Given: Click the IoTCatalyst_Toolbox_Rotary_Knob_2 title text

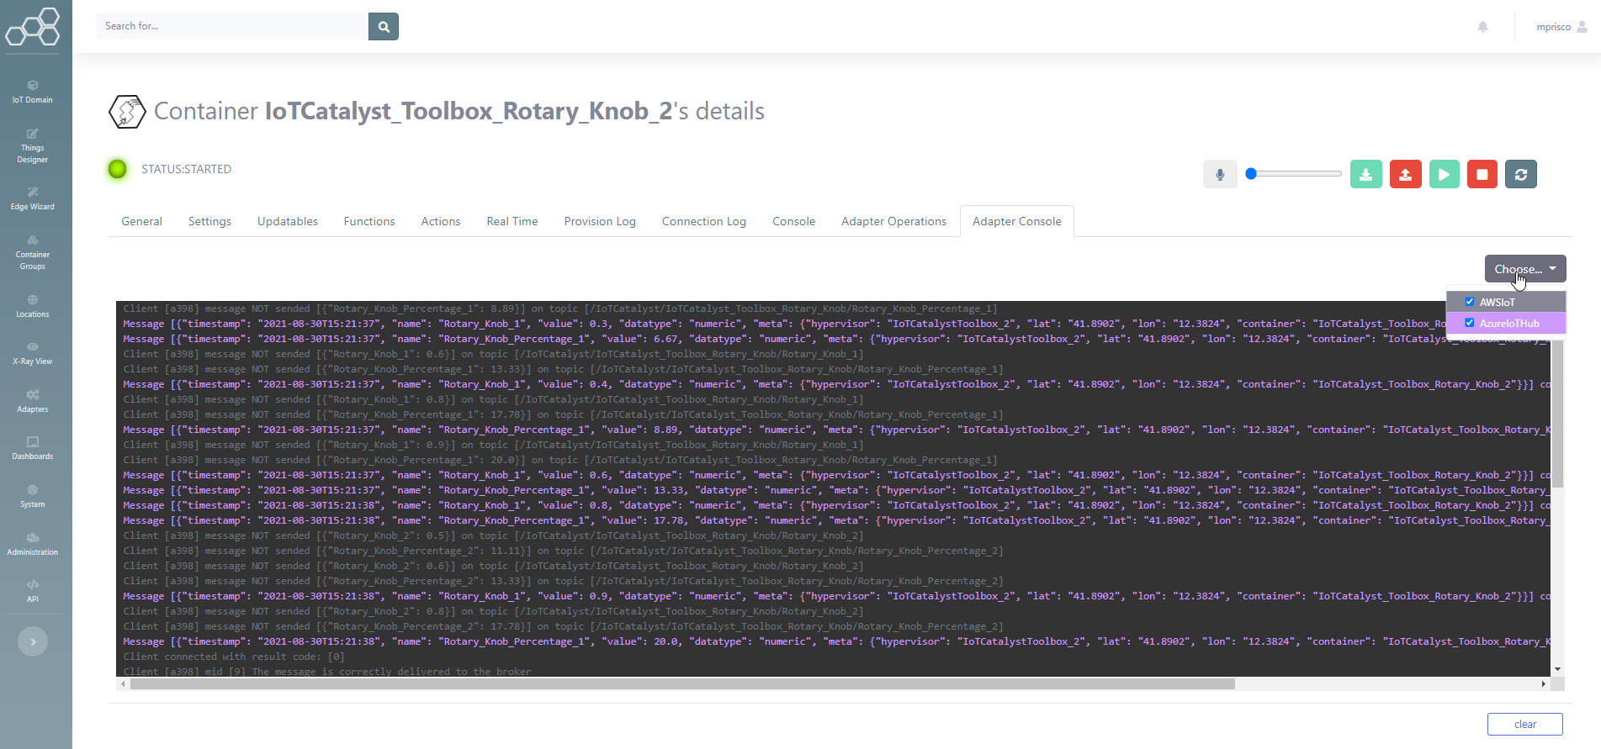Looking at the screenshot, I should tap(469, 111).
